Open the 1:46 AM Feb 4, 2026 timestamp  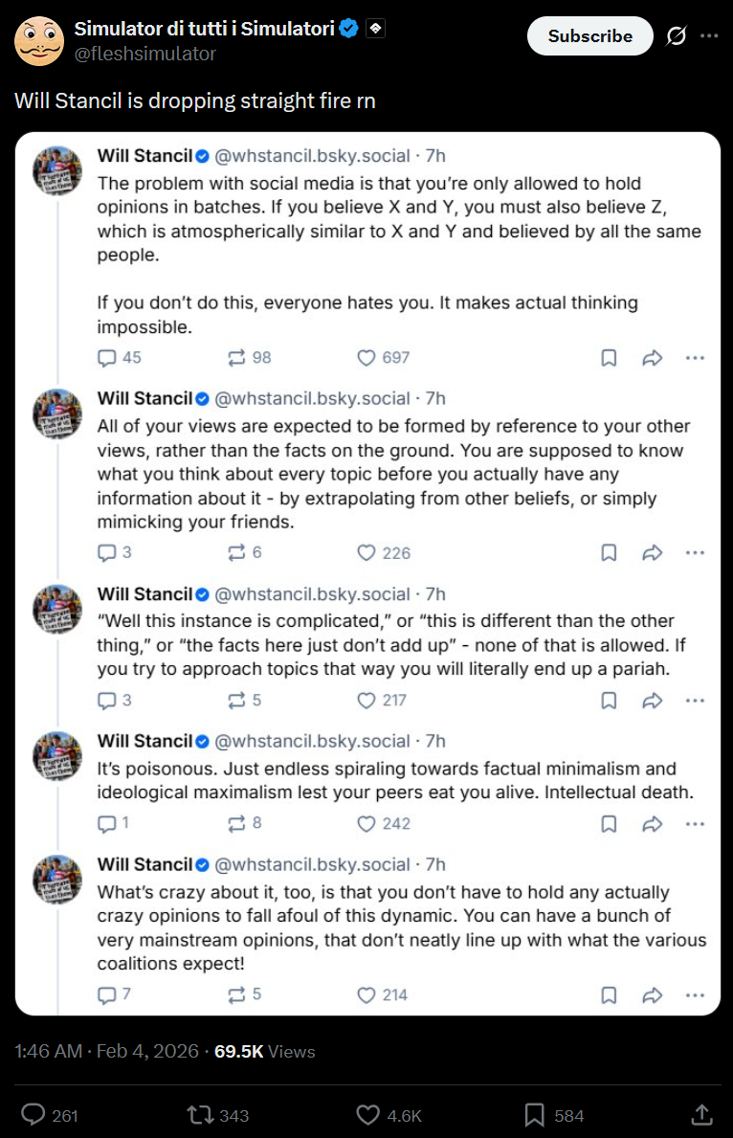[x=106, y=1051]
